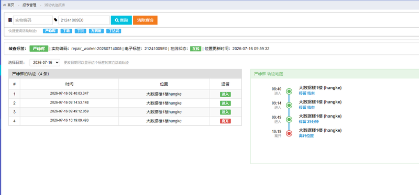Screen dimensions: 419x195
Task: Go to 首页 in breadcrumb
Action: 10,5
